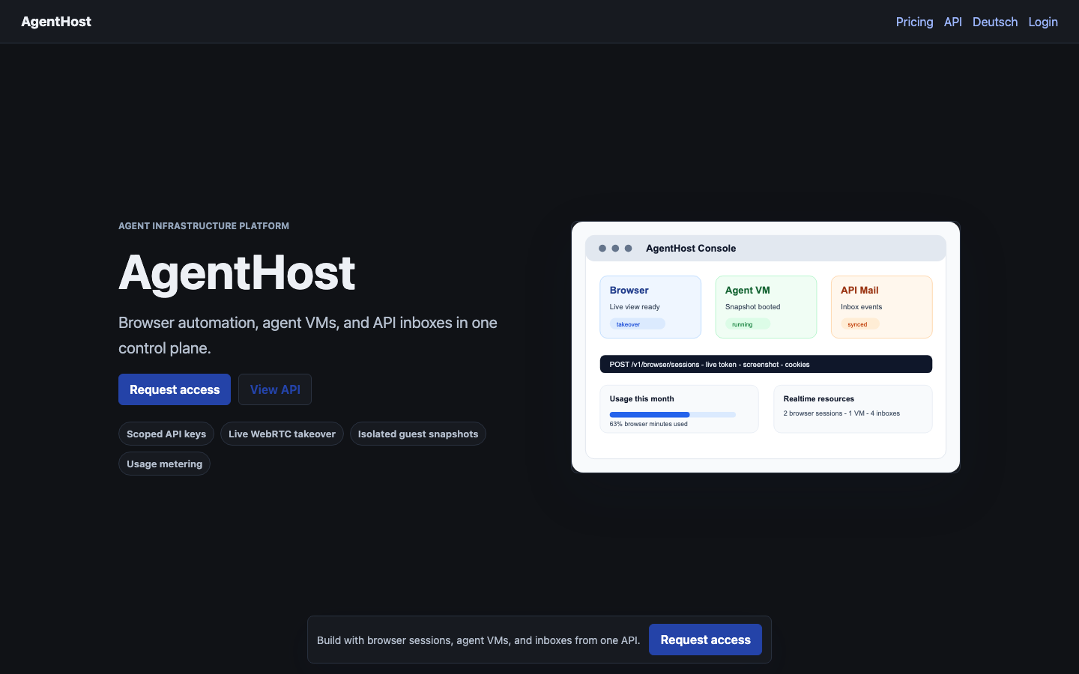Click the first window dot in console
Image resolution: width=1079 pixels, height=674 pixels.
pyautogui.click(x=602, y=248)
